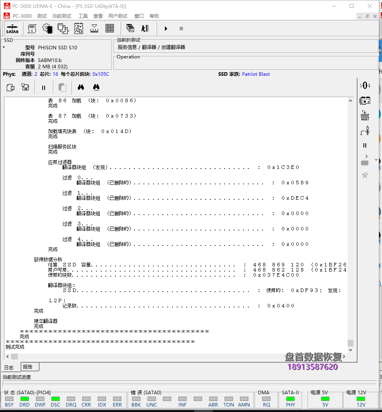Screen dimensions: 382x412
Task: Save the log with the diskette icon
Action: (25, 87)
